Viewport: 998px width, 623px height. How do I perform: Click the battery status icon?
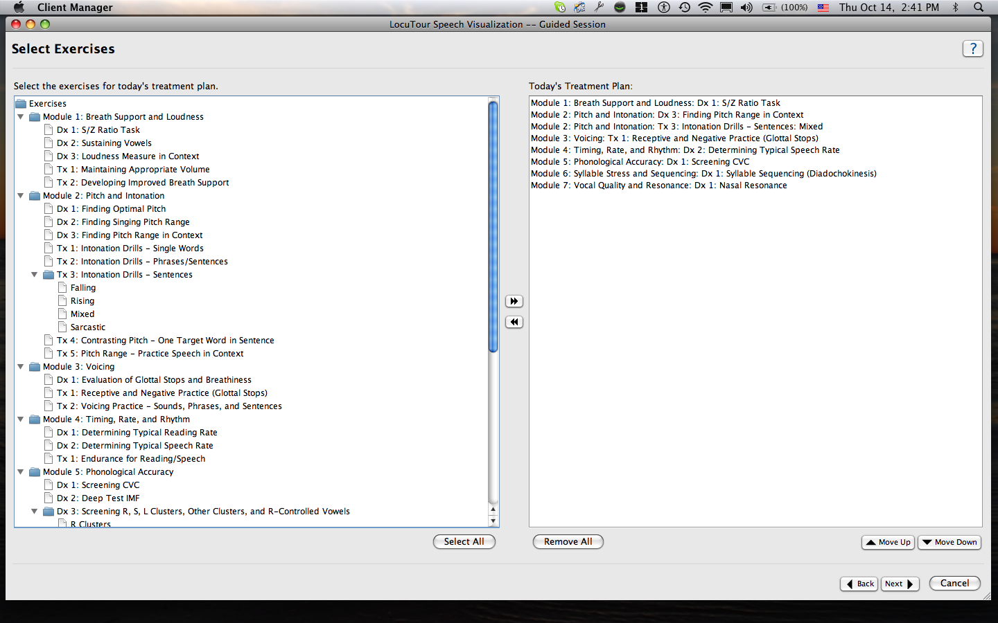[769, 7]
